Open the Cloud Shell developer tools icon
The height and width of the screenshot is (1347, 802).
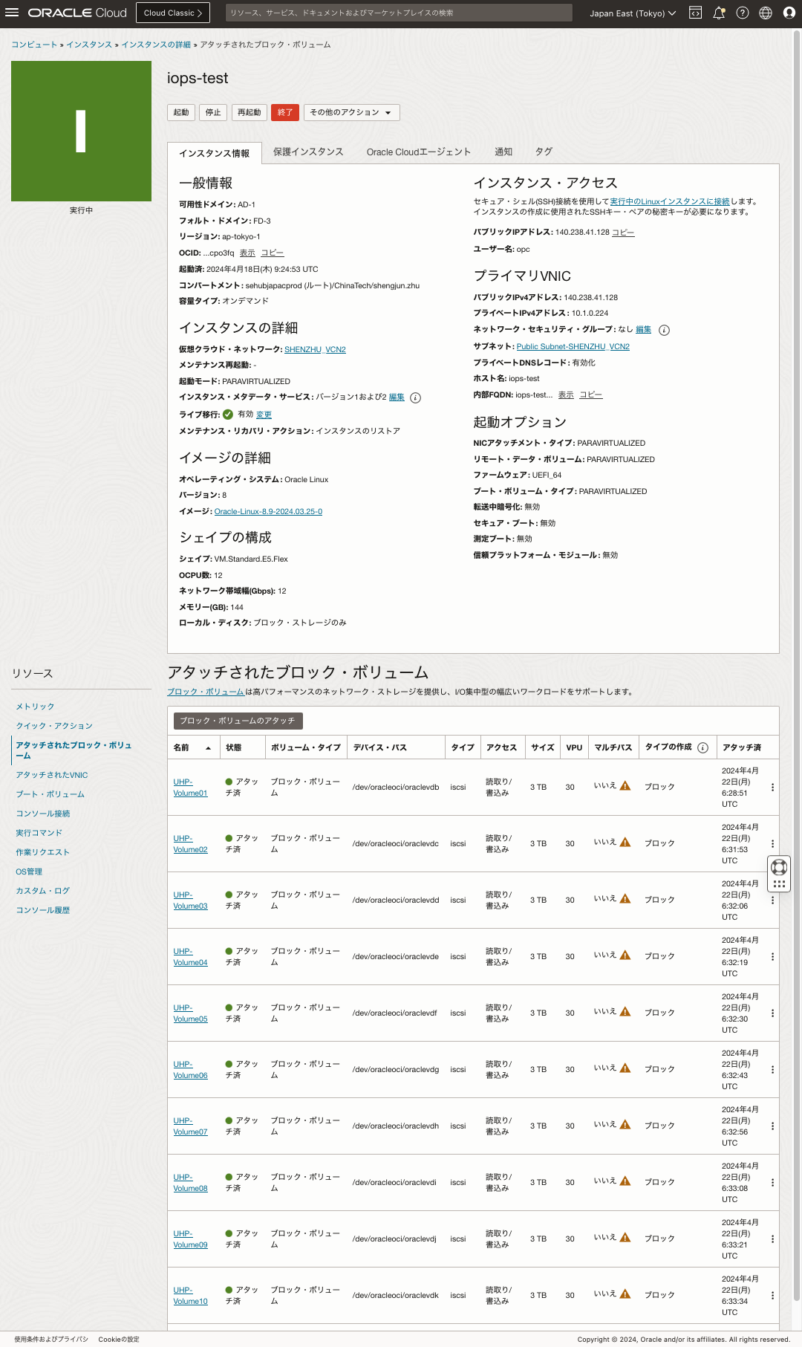click(x=695, y=13)
